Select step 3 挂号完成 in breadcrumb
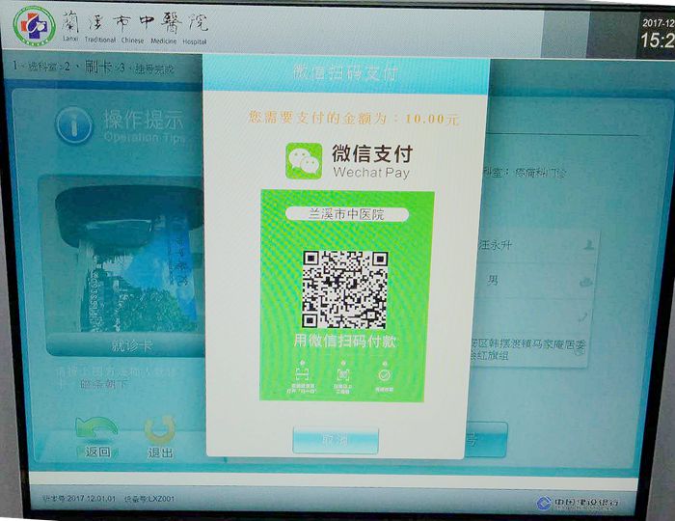The height and width of the screenshot is (521, 675). [147, 69]
